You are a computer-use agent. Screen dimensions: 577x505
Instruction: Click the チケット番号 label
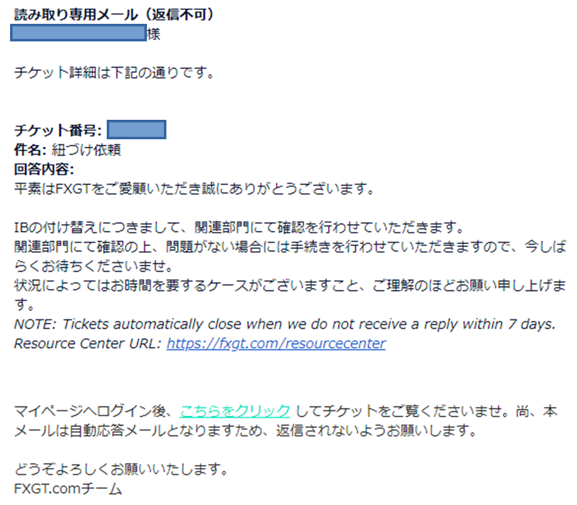click(x=58, y=130)
